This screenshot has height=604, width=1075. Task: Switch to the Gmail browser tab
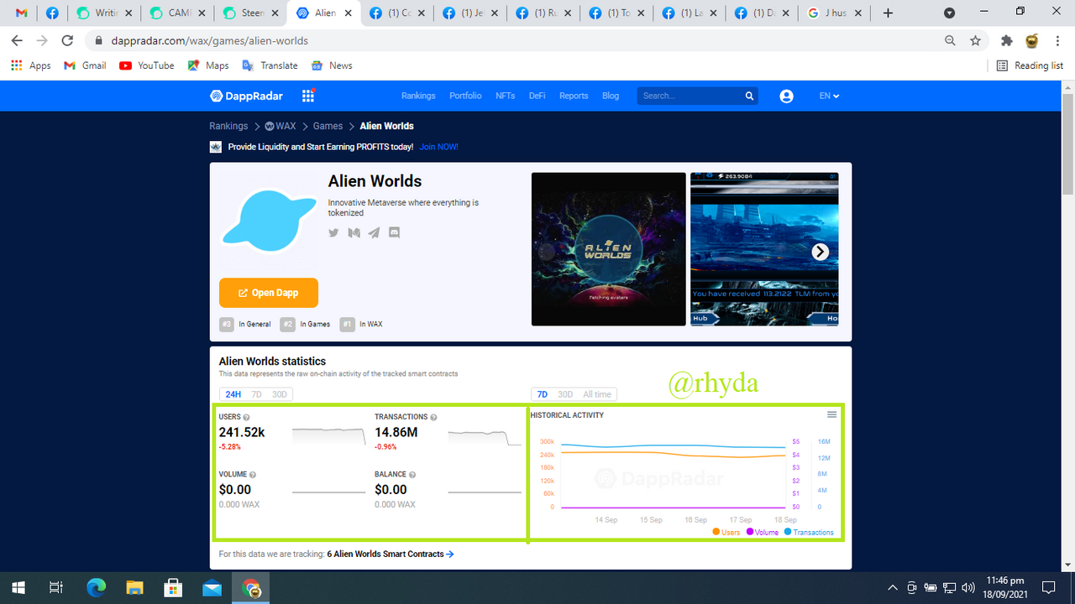pos(20,13)
